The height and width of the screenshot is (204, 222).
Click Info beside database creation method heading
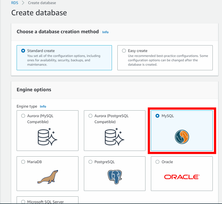[105, 32]
